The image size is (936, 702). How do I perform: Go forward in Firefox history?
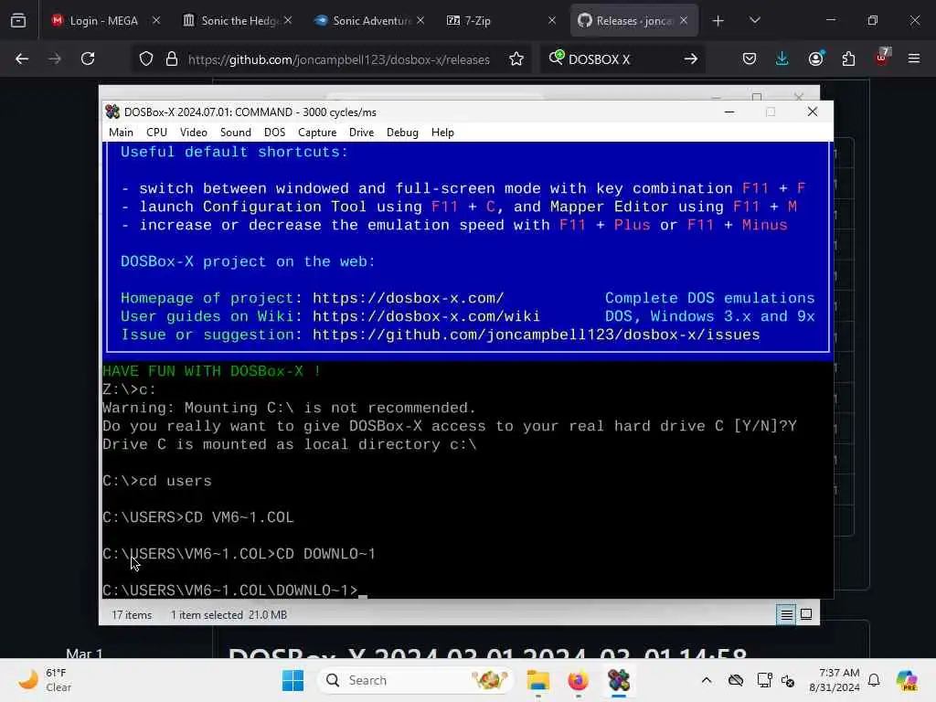[55, 58]
